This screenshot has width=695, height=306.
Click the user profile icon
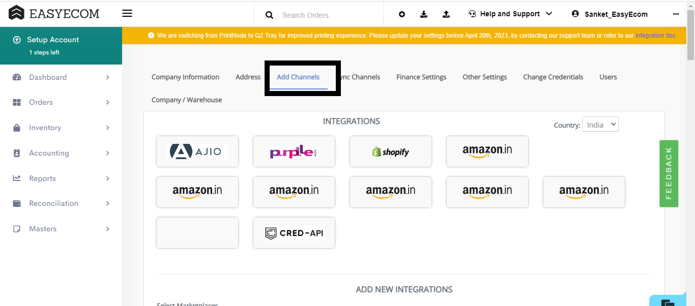[575, 14]
